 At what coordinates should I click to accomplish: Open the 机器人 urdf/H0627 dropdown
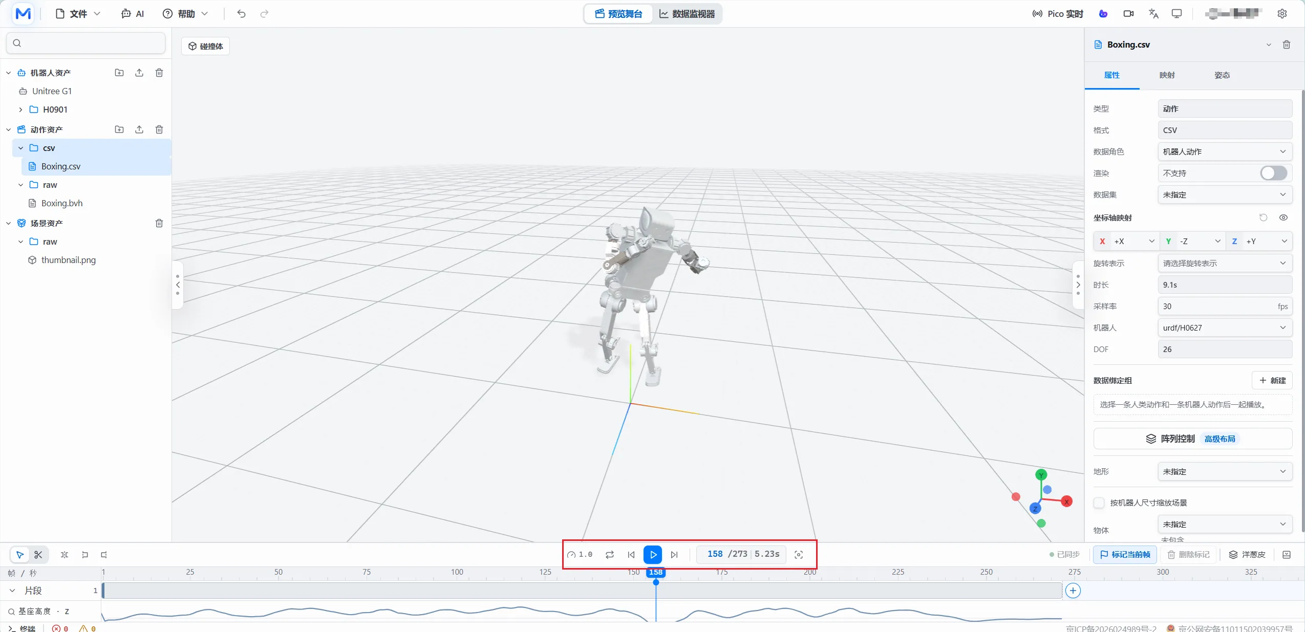1225,328
